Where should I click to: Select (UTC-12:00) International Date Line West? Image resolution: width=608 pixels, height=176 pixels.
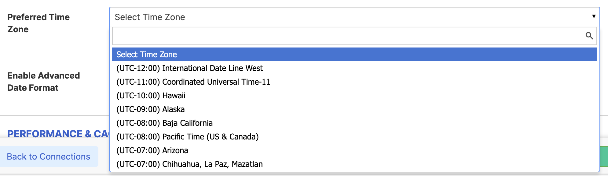pos(189,68)
